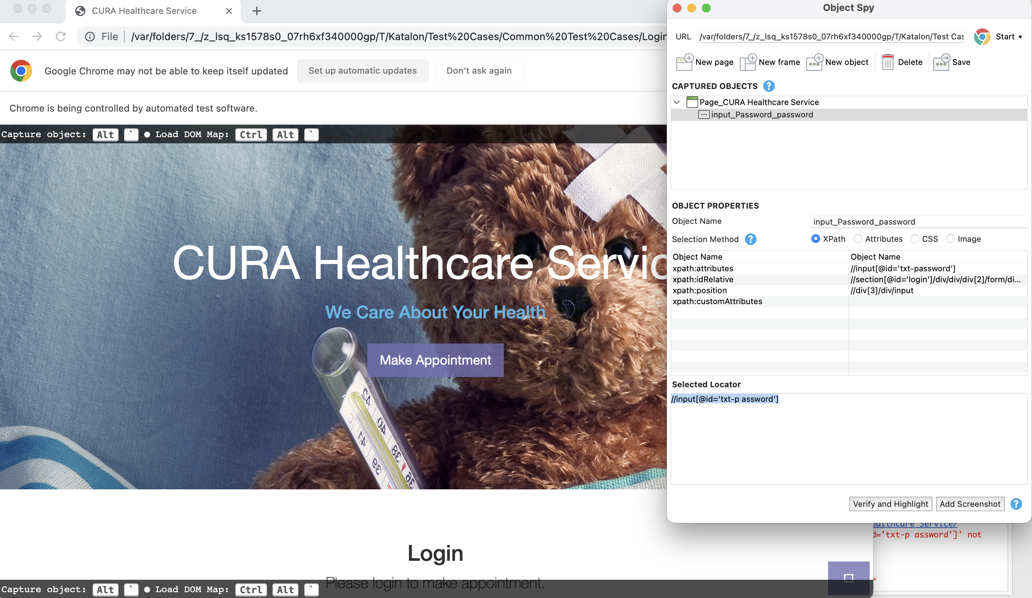Click the //input[@id='txt-password'] value cell
The height and width of the screenshot is (598, 1032).
tap(902, 268)
